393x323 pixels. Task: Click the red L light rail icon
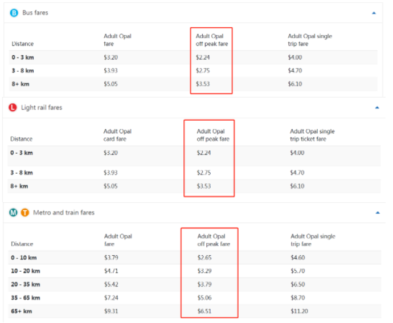pyautogui.click(x=13, y=108)
